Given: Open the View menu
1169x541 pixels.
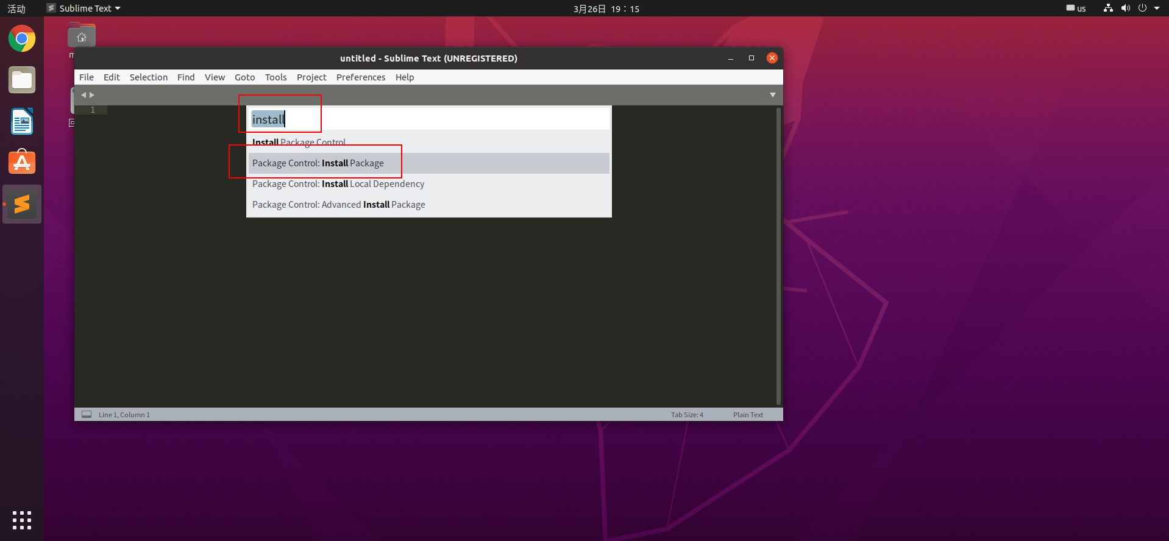Looking at the screenshot, I should click(215, 77).
